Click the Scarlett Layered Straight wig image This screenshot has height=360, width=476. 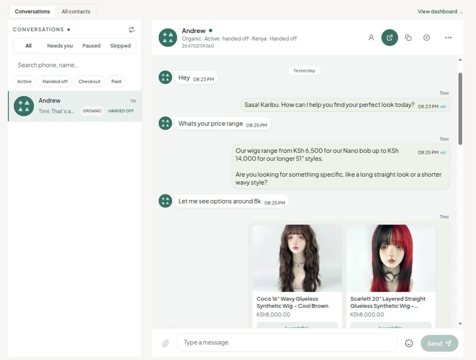[x=391, y=258]
